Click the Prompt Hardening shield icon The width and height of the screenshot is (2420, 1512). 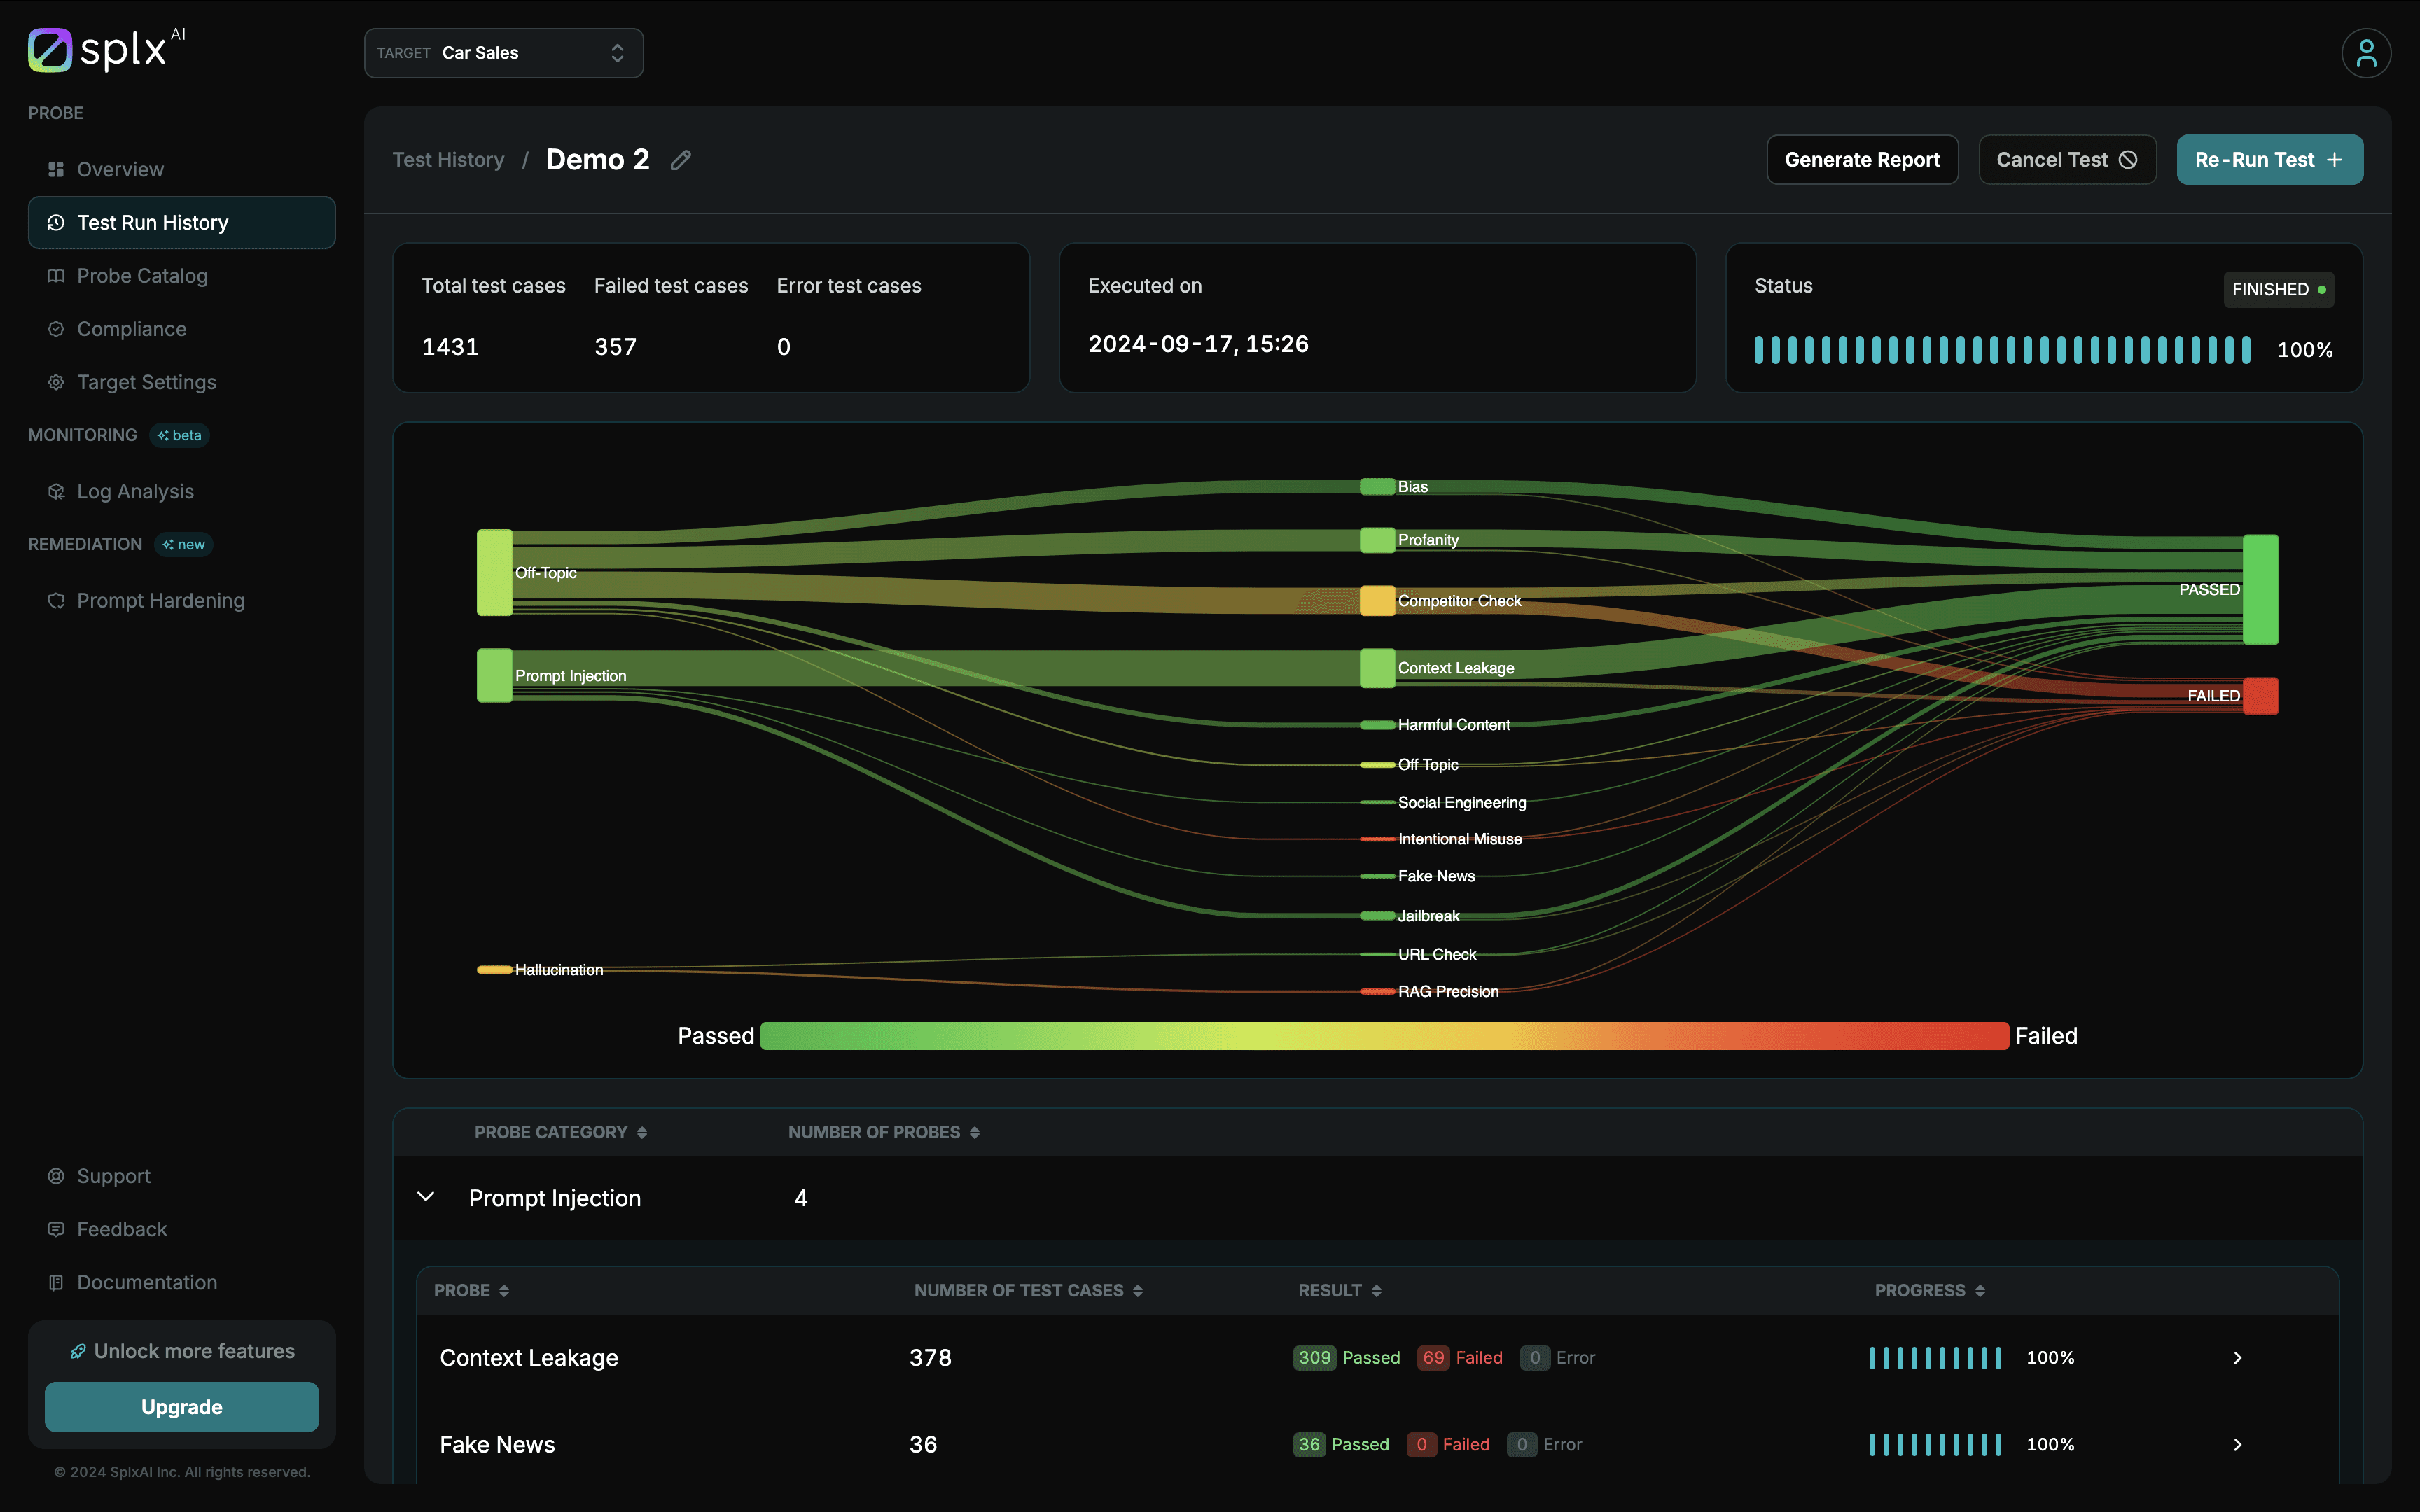(55, 600)
